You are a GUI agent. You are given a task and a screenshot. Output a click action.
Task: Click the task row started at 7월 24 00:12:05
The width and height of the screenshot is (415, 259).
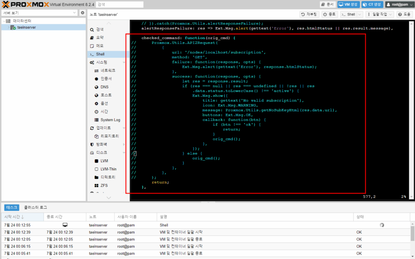205,239
